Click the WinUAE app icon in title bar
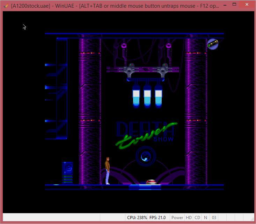Image resolution: width=256 pixels, height=224 pixels. (x=6, y=6)
